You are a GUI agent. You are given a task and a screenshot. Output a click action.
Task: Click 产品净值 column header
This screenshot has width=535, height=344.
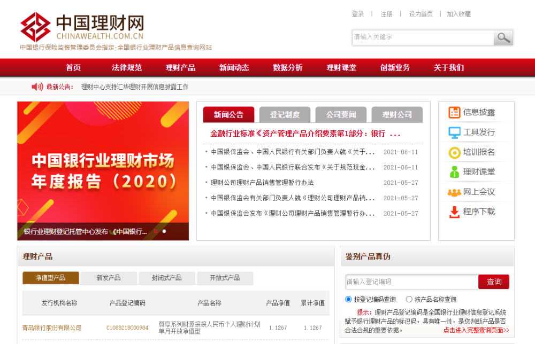click(278, 303)
